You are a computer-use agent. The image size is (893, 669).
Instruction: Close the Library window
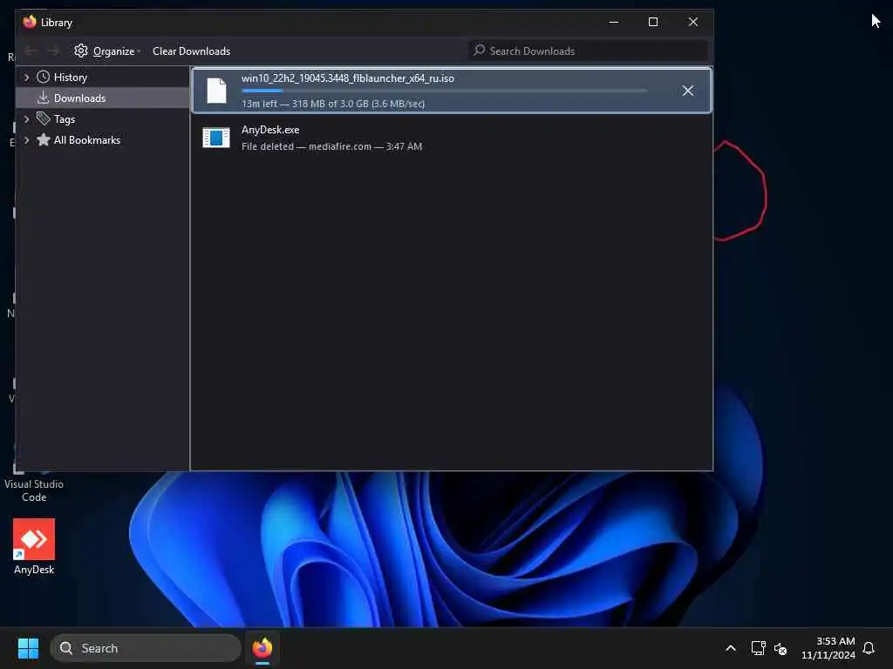tap(693, 22)
